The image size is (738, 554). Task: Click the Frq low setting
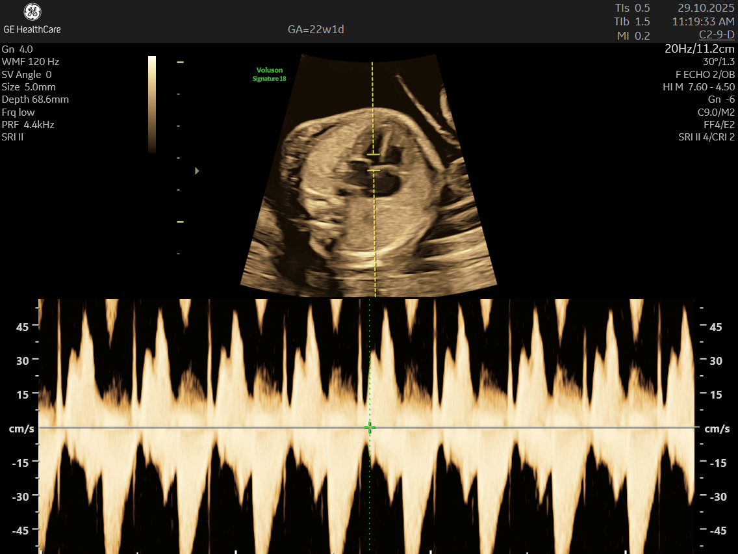[18, 112]
